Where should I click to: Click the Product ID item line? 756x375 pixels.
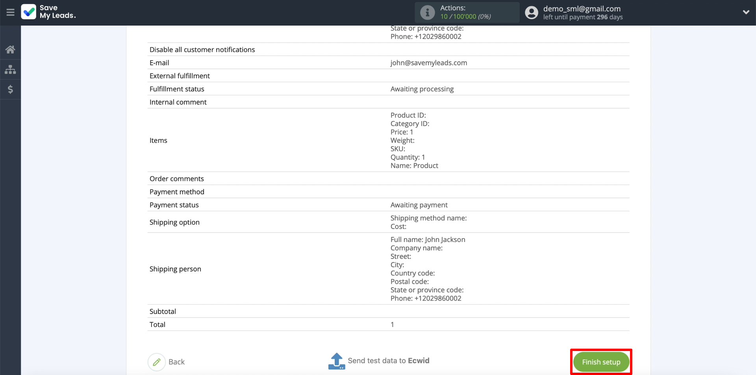coord(408,115)
